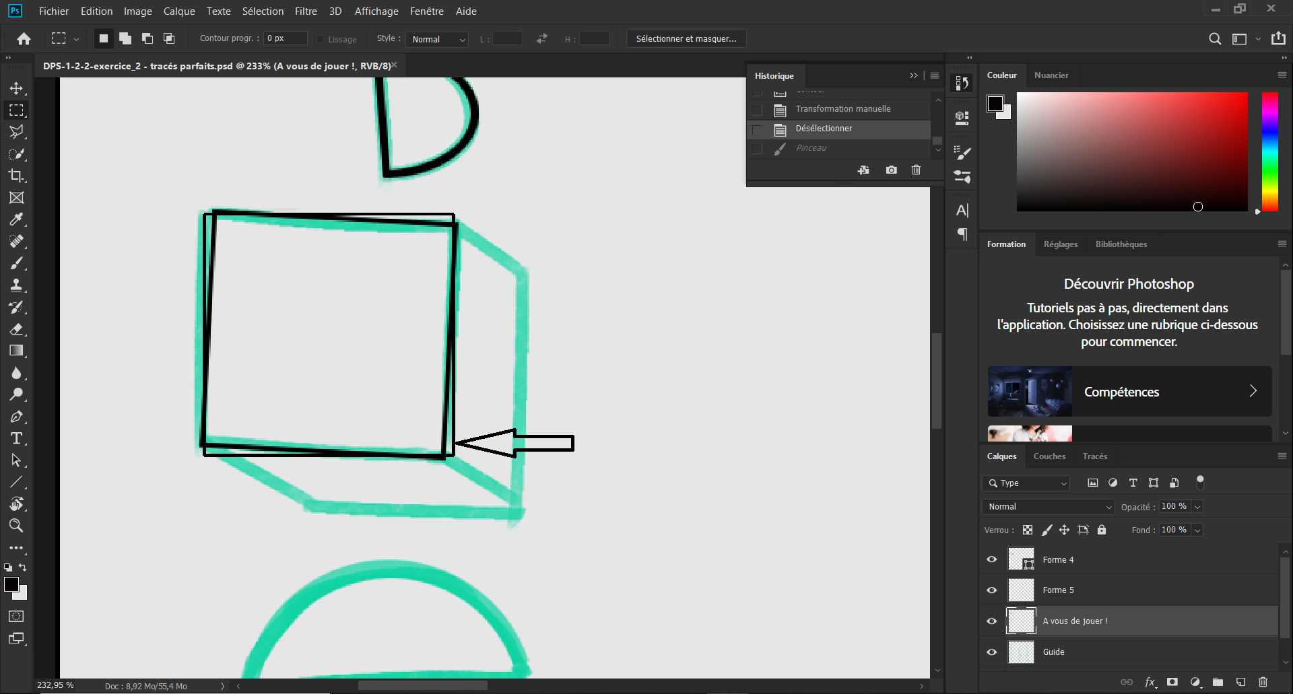
Task: Open the Filtre menu
Action: click(305, 11)
